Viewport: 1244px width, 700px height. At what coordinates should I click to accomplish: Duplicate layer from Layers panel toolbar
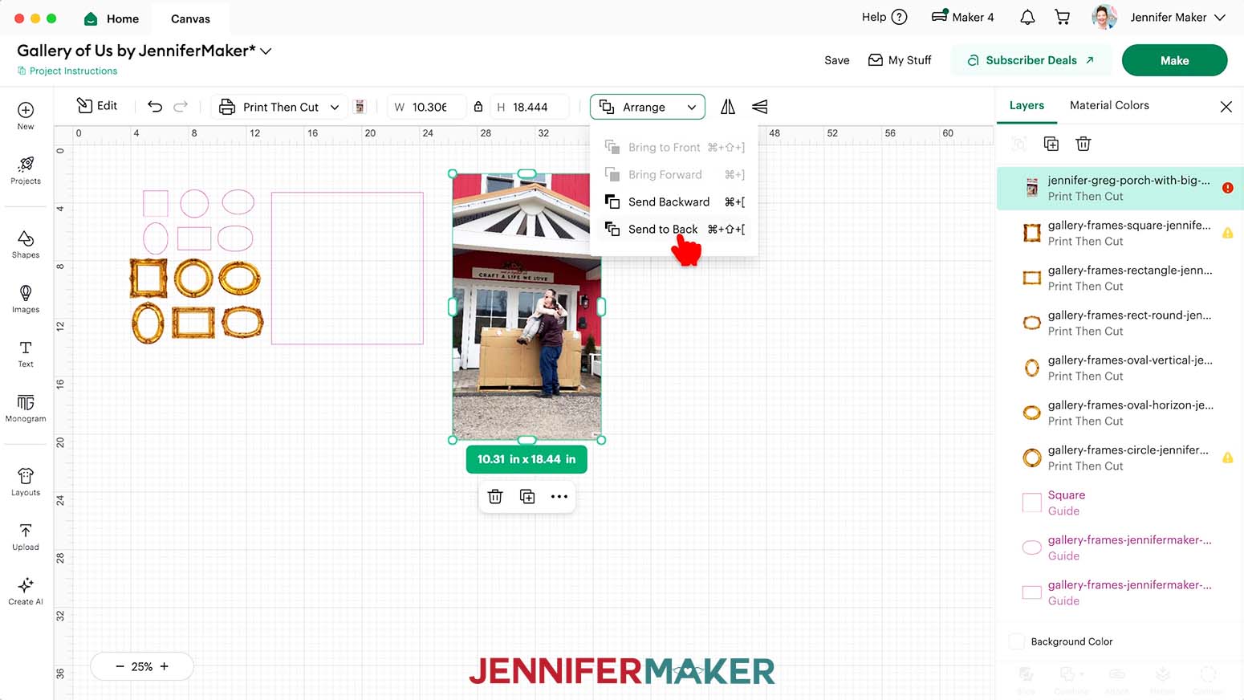1051,144
